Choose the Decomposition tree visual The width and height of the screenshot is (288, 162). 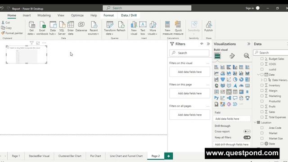click(x=229, y=98)
